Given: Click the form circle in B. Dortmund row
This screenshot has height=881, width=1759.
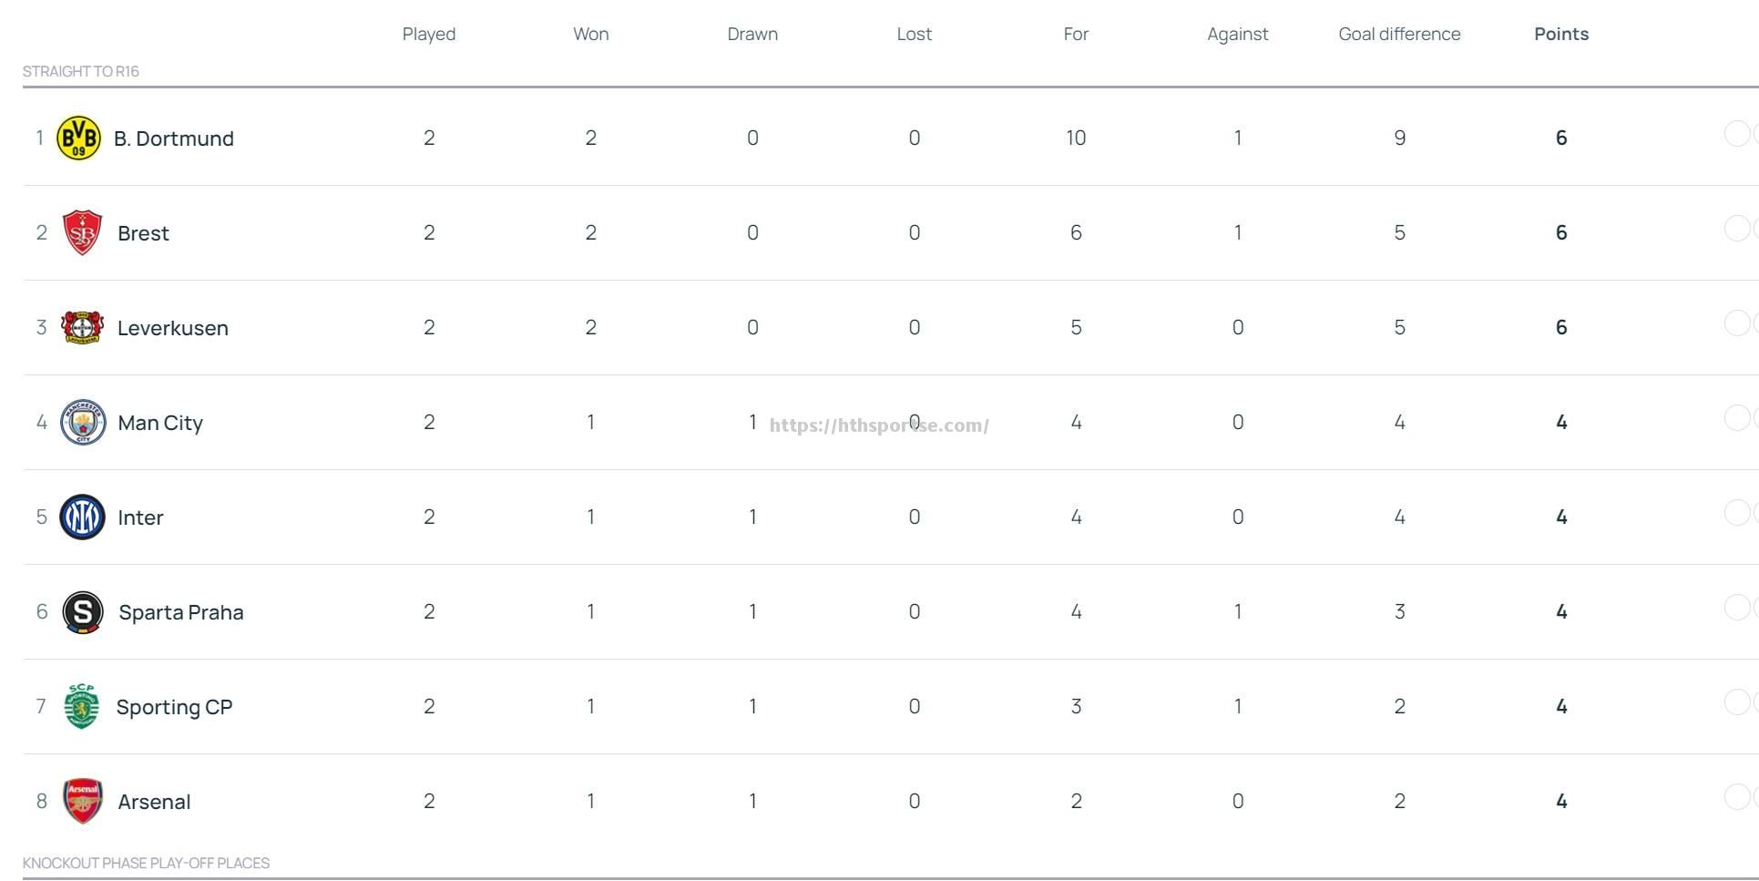Looking at the screenshot, I should coord(1737,134).
